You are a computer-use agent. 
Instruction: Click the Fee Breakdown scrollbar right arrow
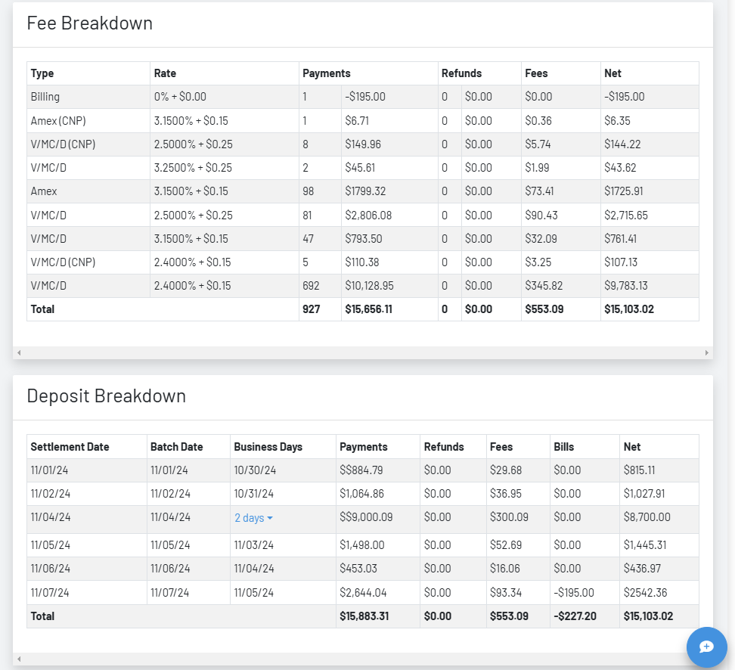[707, 352]
